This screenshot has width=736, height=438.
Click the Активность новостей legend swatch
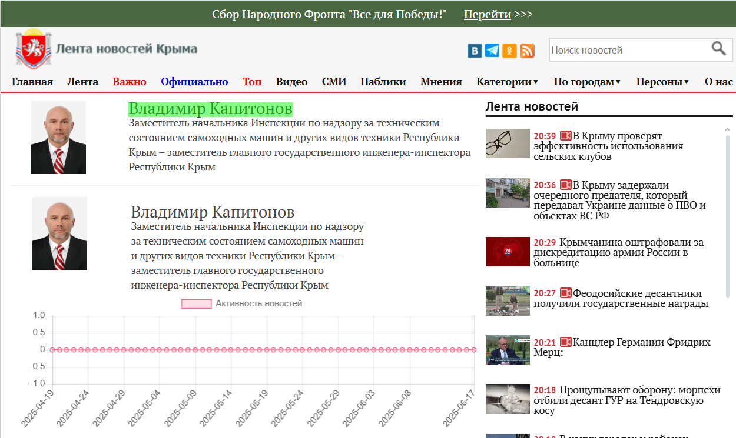pyautogui.click(x=197, y=303)
